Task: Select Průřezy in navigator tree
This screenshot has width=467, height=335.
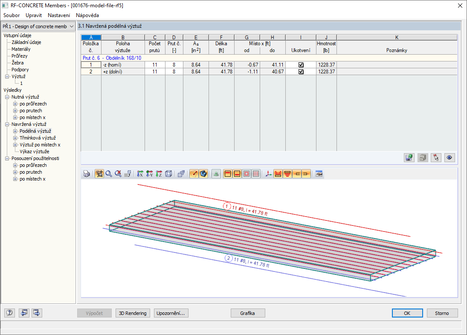Action: click(x=19, y=56)
